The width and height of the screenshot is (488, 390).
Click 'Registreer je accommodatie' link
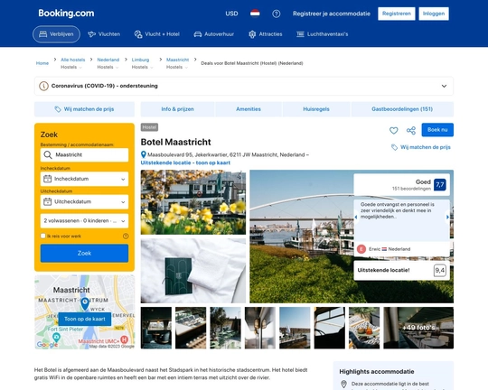(x=332, y=14)
